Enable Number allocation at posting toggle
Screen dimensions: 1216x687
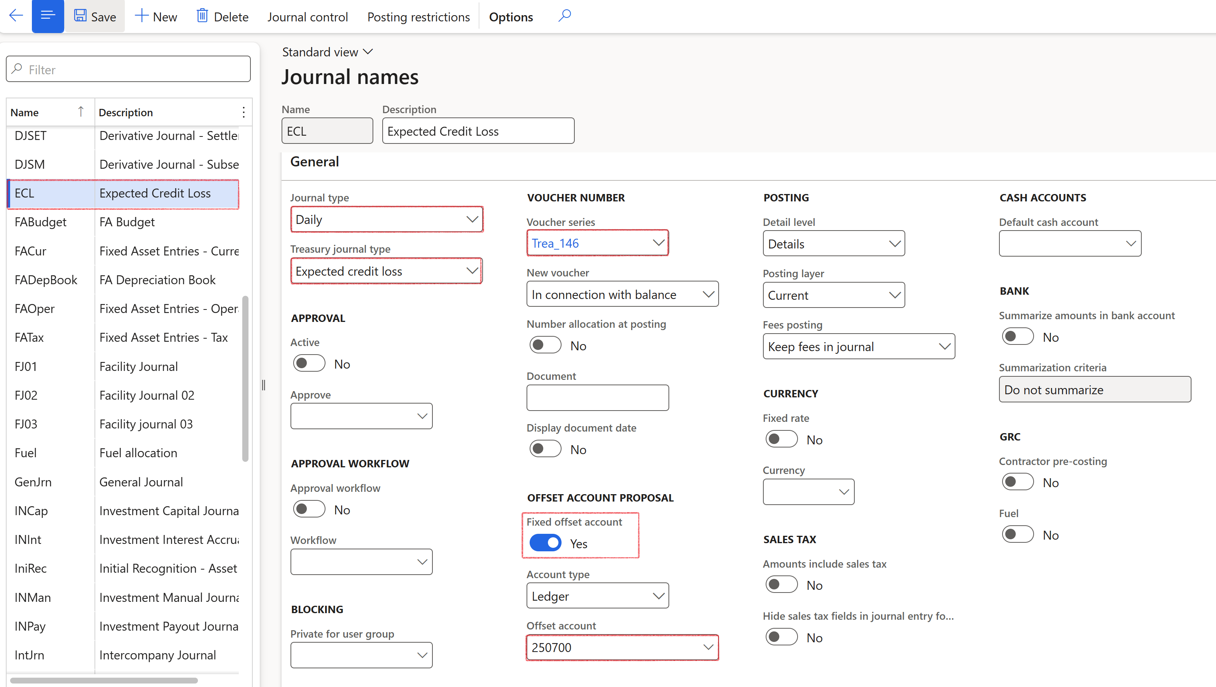(545, 345)
